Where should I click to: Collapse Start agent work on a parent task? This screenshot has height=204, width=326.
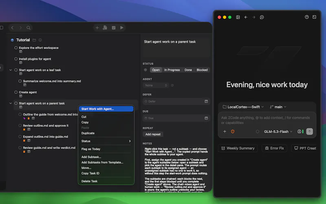tap(11, 103)
